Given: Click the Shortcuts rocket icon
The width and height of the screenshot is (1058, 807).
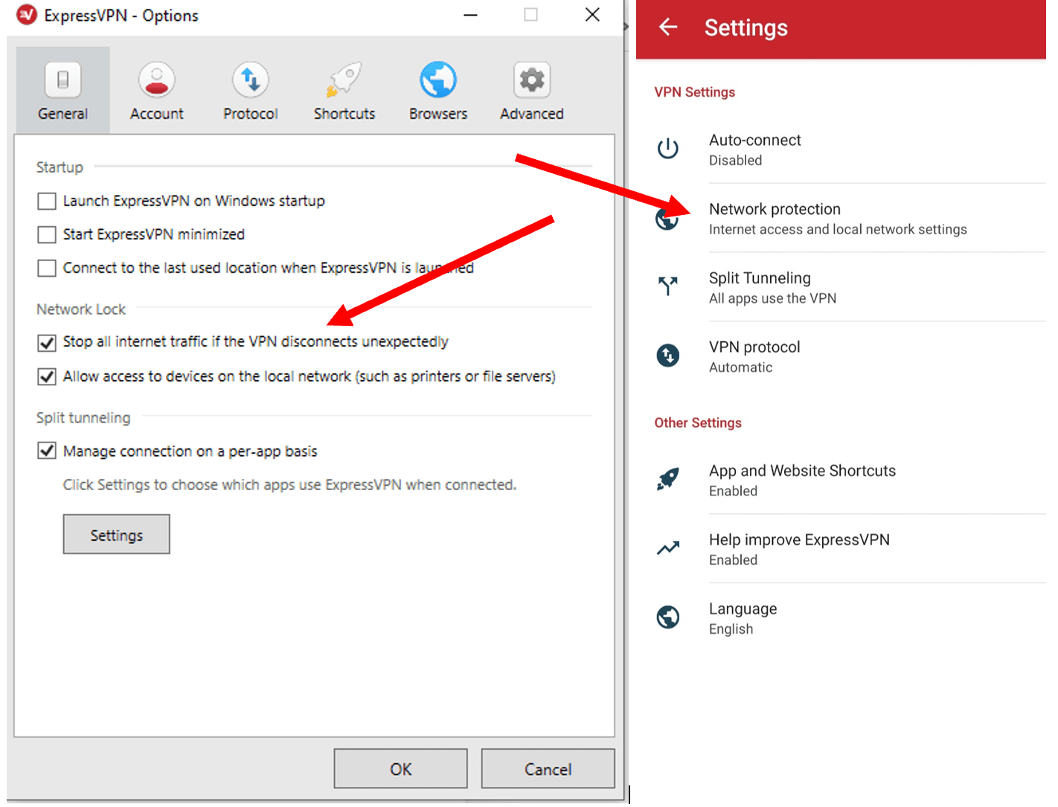Looking at the screenshot, I should 344,80.
